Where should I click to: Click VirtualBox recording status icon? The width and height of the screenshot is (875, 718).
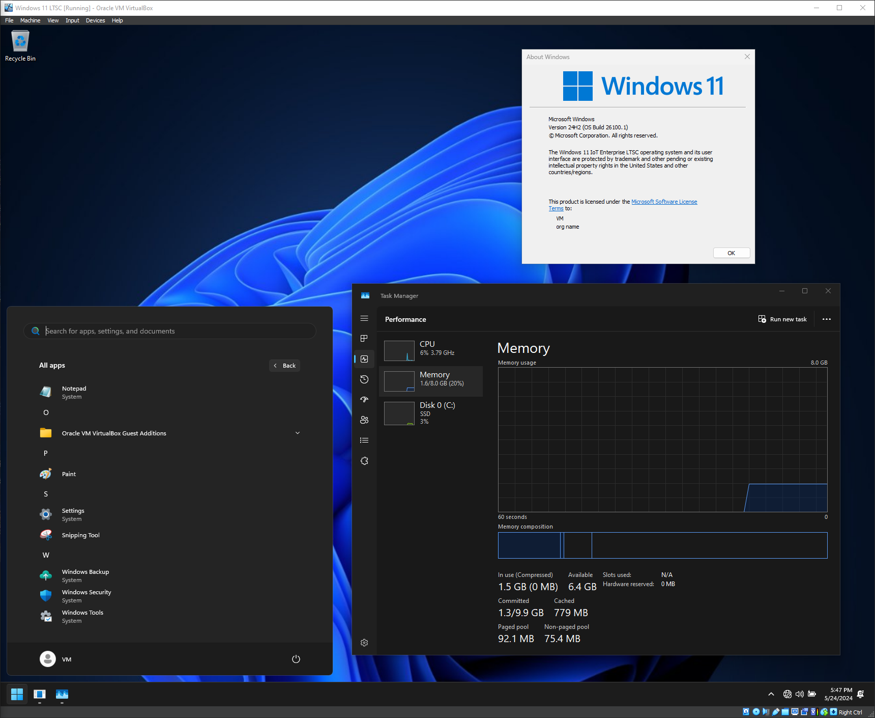point(804,712)
